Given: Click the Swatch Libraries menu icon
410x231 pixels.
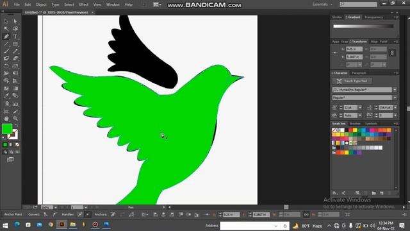Looking at the screenshot, I should [335, 193].
